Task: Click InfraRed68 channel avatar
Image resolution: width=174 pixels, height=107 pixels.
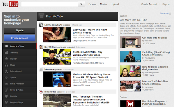Action: coord(41,91)
